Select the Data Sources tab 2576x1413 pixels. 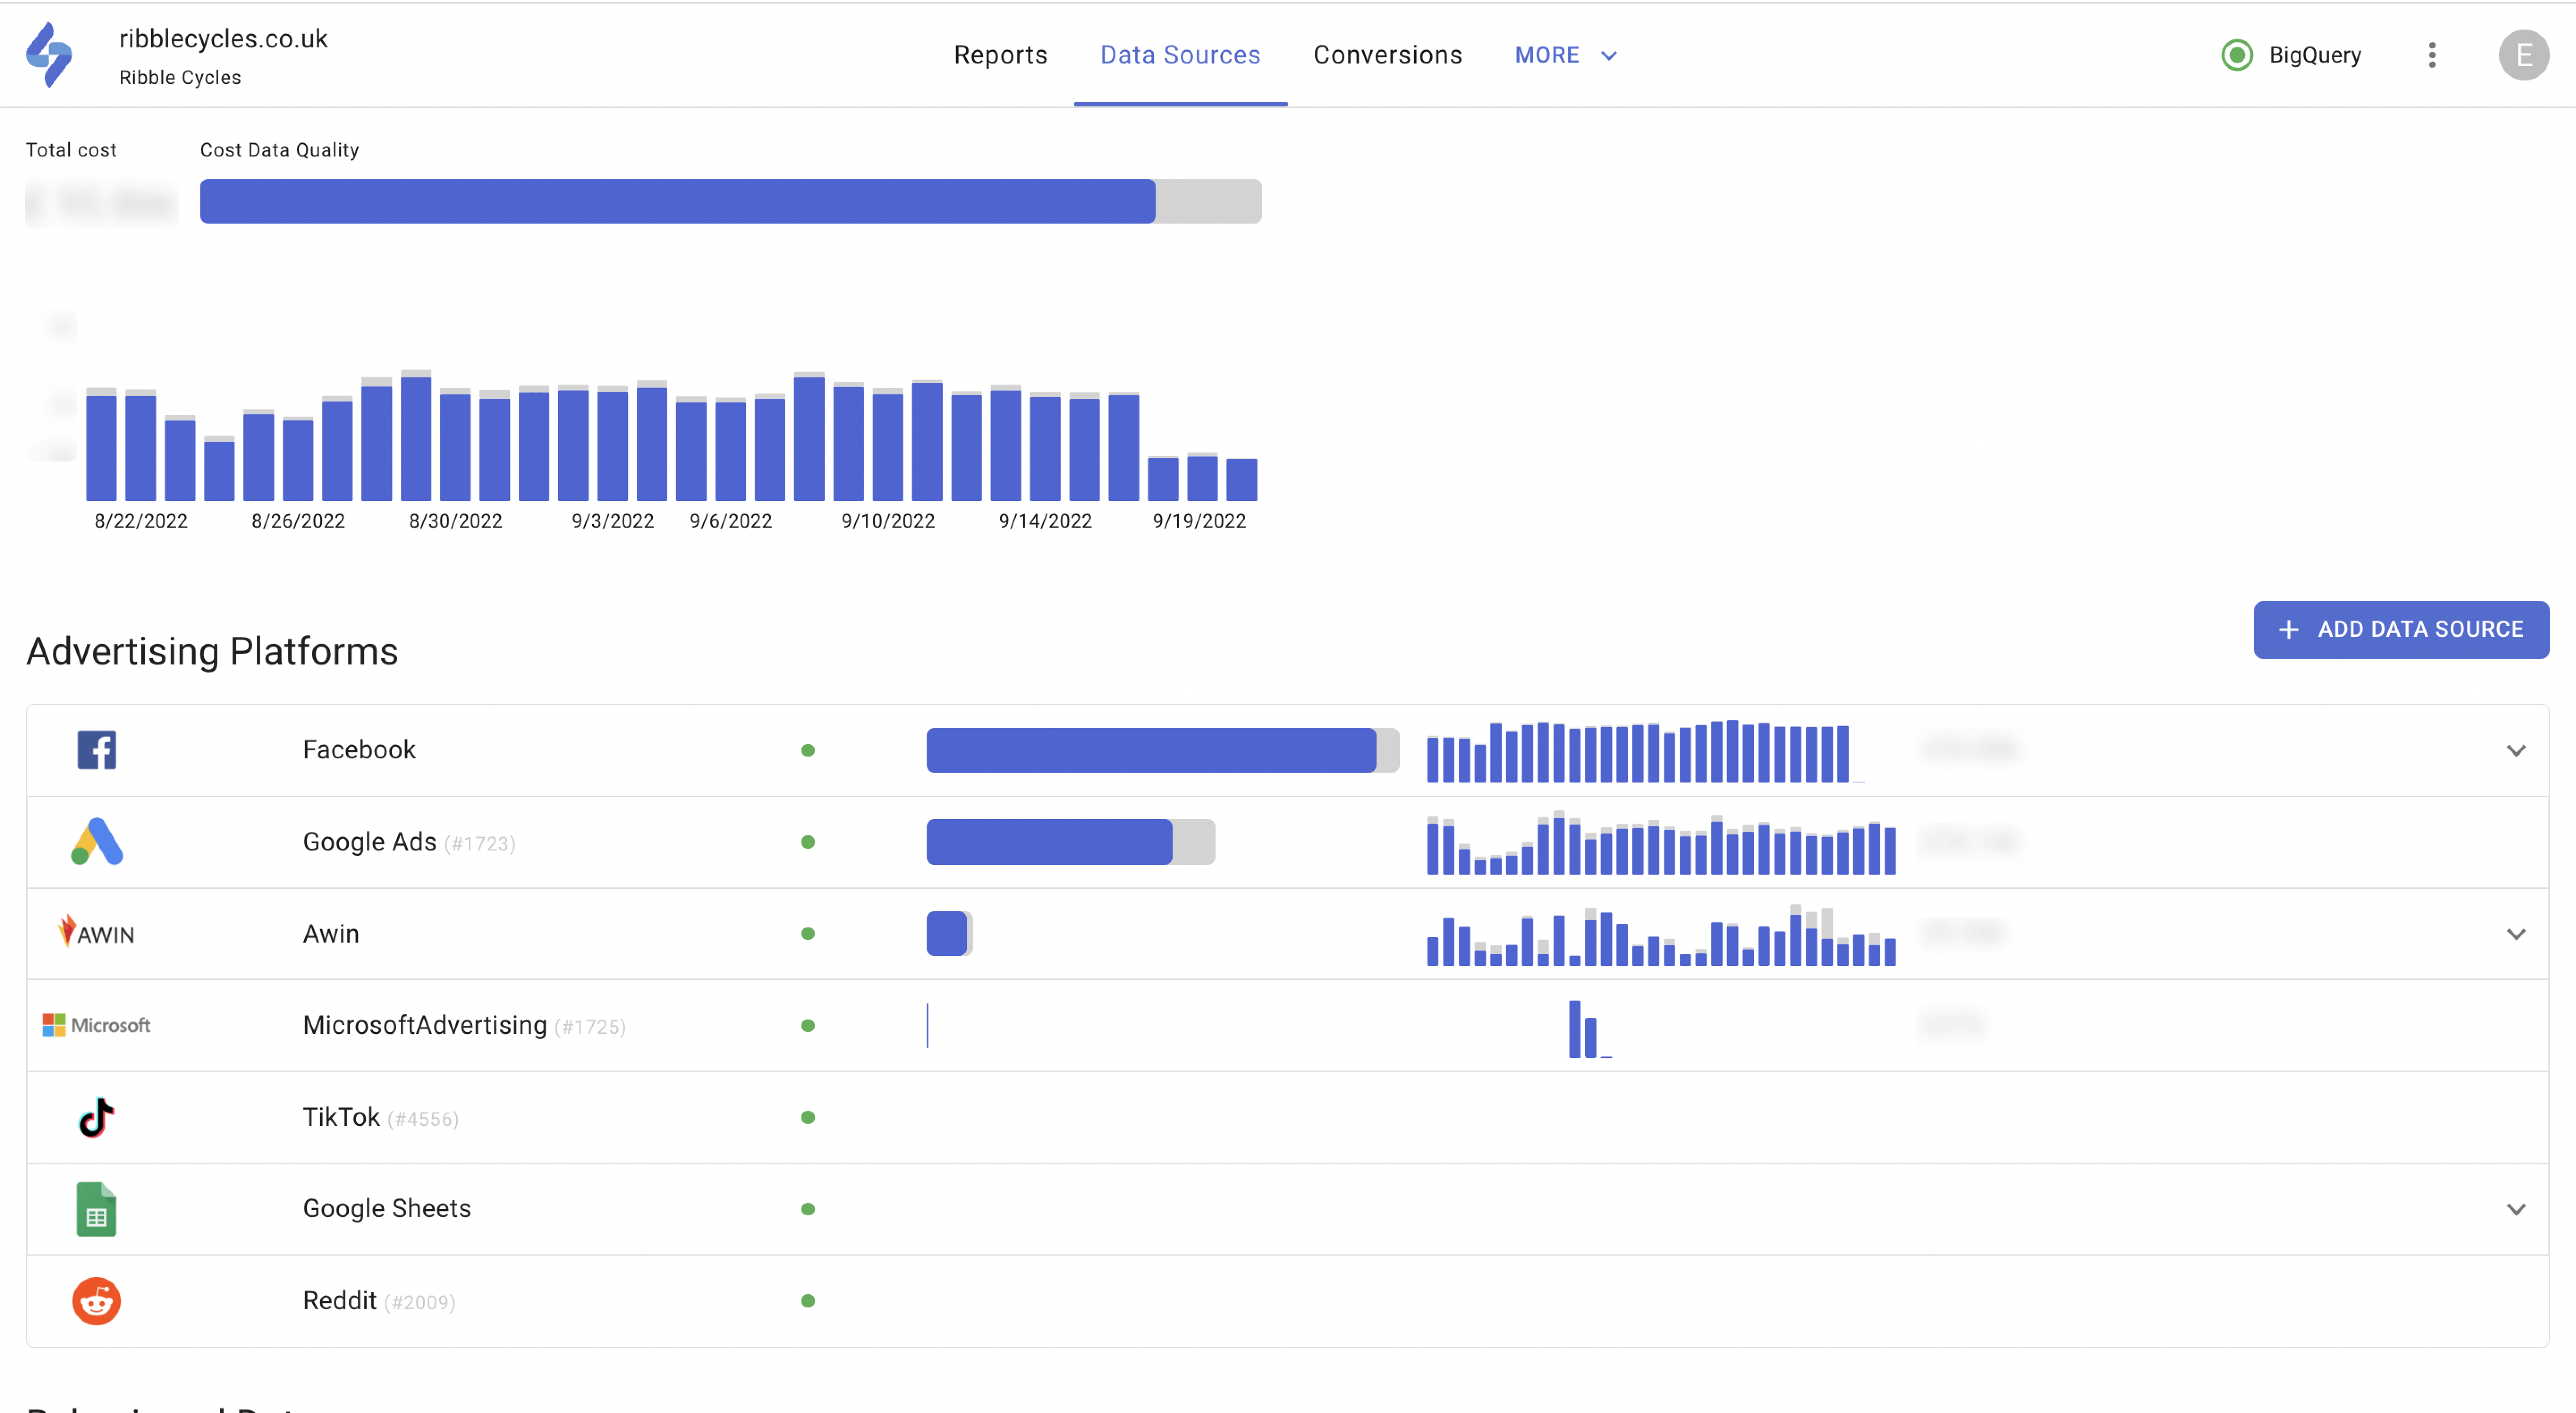pos(1180,55)
